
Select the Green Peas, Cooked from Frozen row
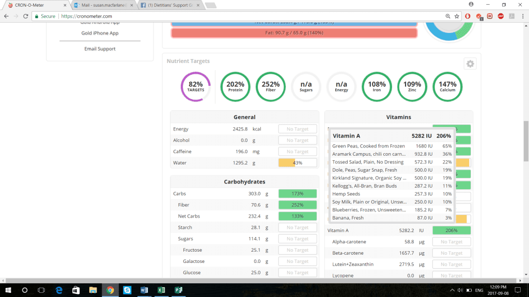[392, 146]
